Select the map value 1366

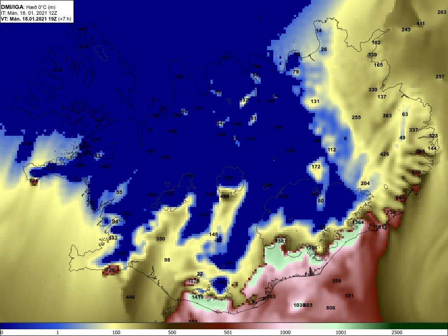point(311,248)
